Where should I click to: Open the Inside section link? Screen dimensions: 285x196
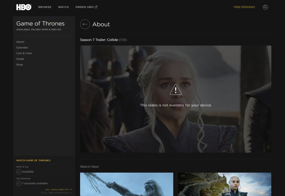20,59
